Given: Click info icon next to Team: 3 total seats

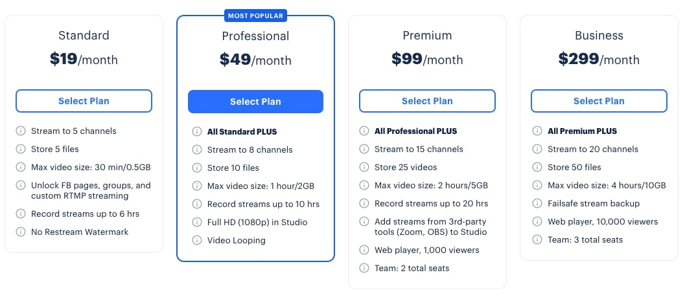Looking at the screenshot, I should [537, 240].
